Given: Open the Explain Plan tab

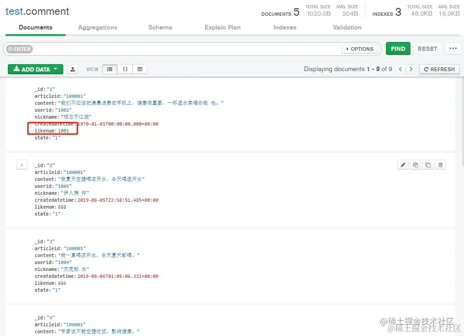Looking at the screenshot, I should pyautogui.click(x=223, y=28).
